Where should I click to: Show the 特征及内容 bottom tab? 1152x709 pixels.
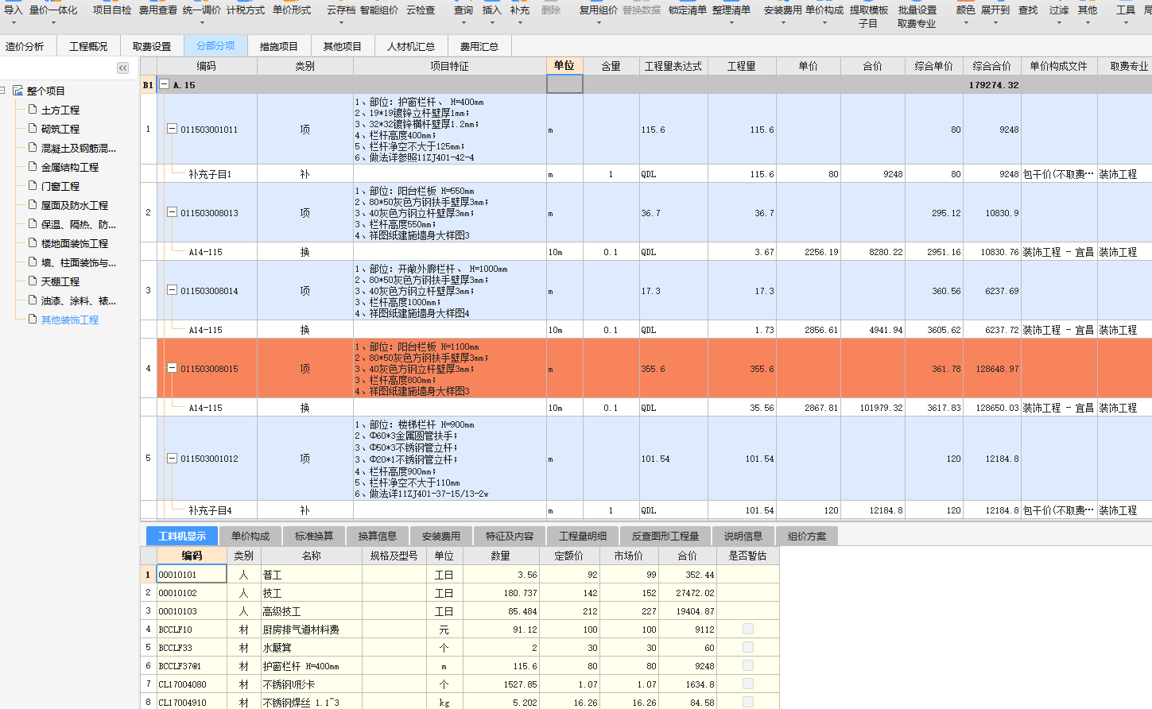pos(510,536)
